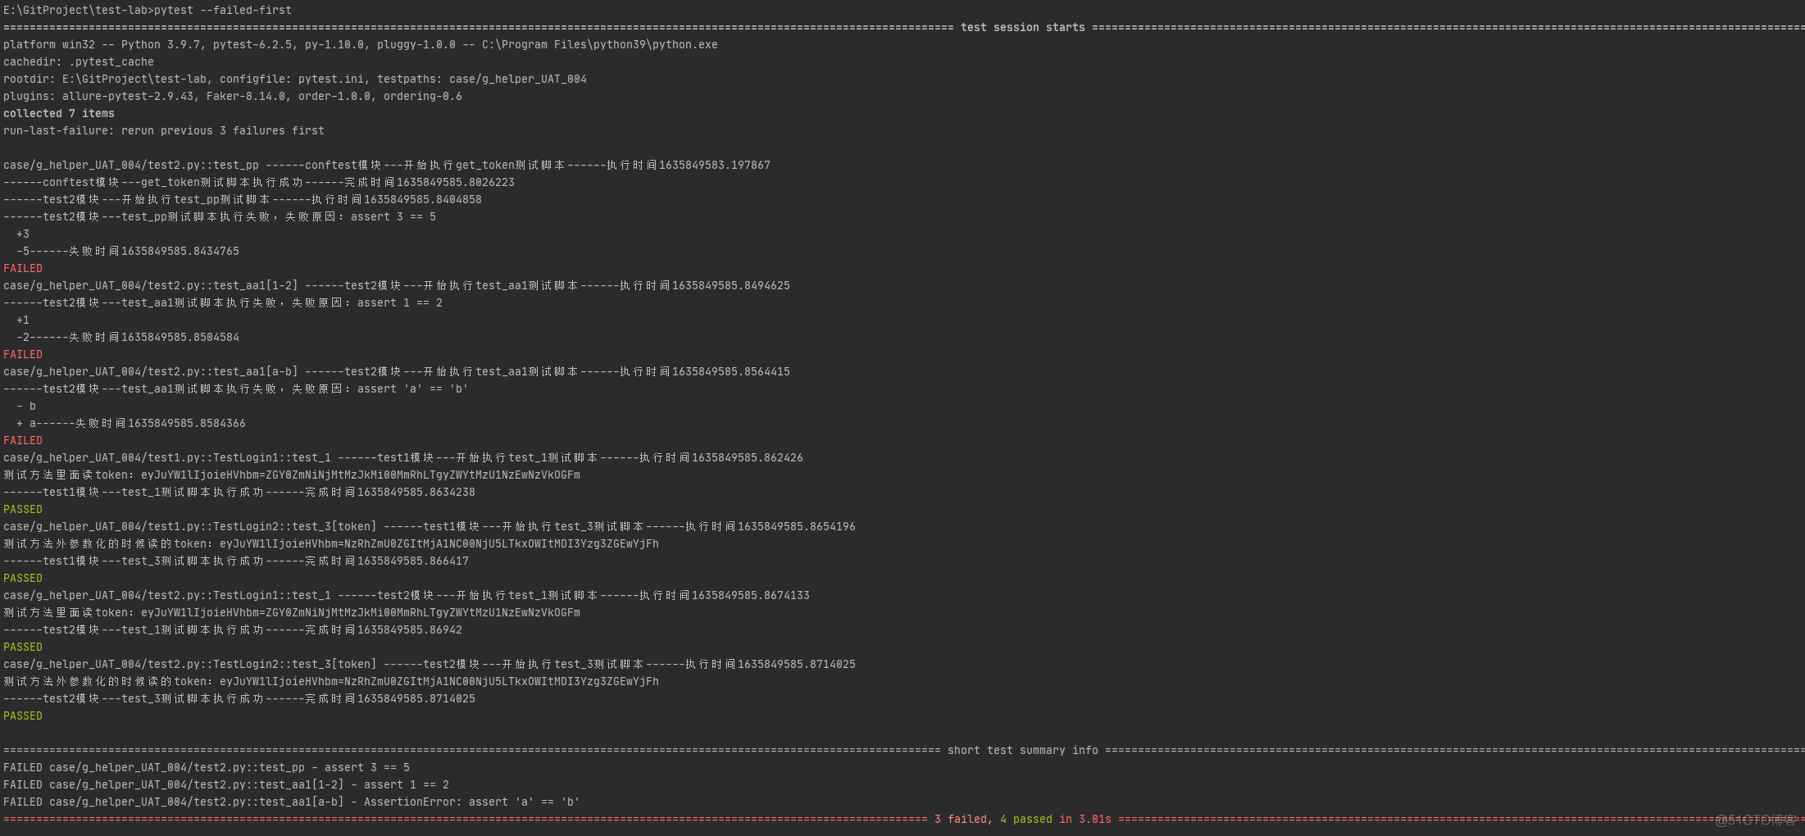Viewport: 1805px width, 836px height.
Task: Click the test2 test_3 completion line 1635849585.8714025
Action: 239,698
